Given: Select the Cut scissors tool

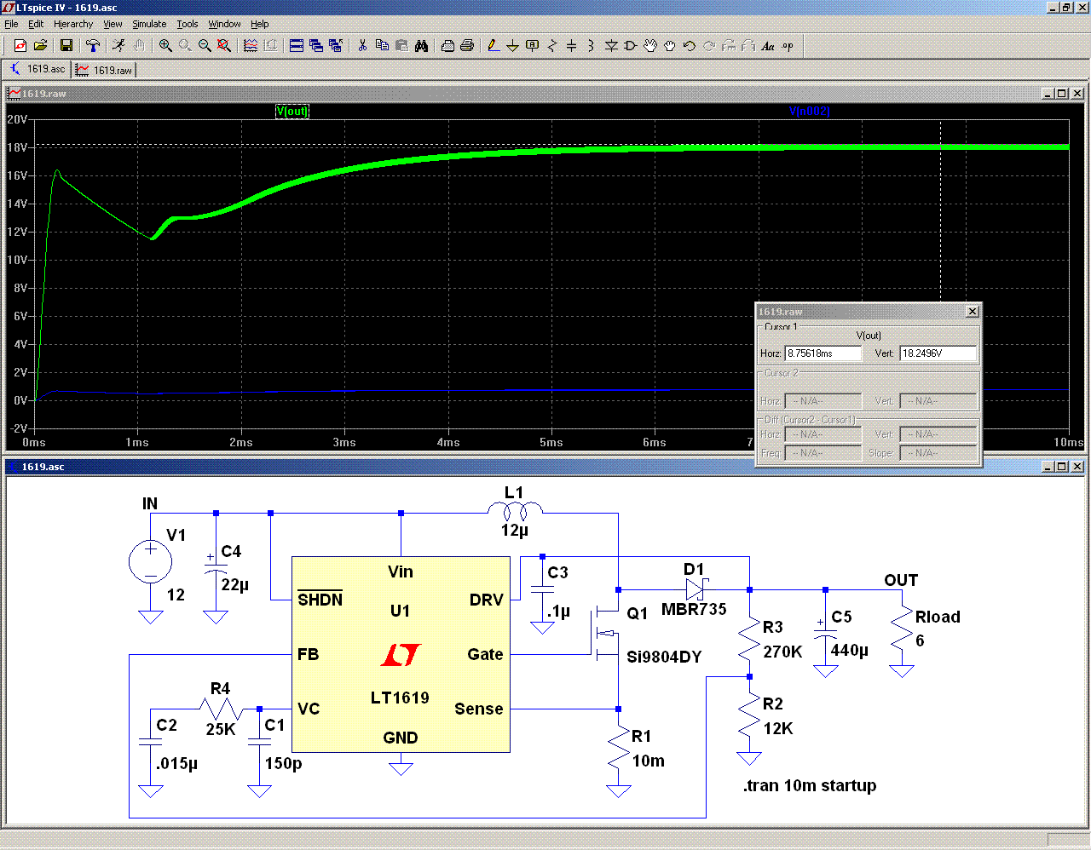Looking at the screenshot, I should 362,46.
